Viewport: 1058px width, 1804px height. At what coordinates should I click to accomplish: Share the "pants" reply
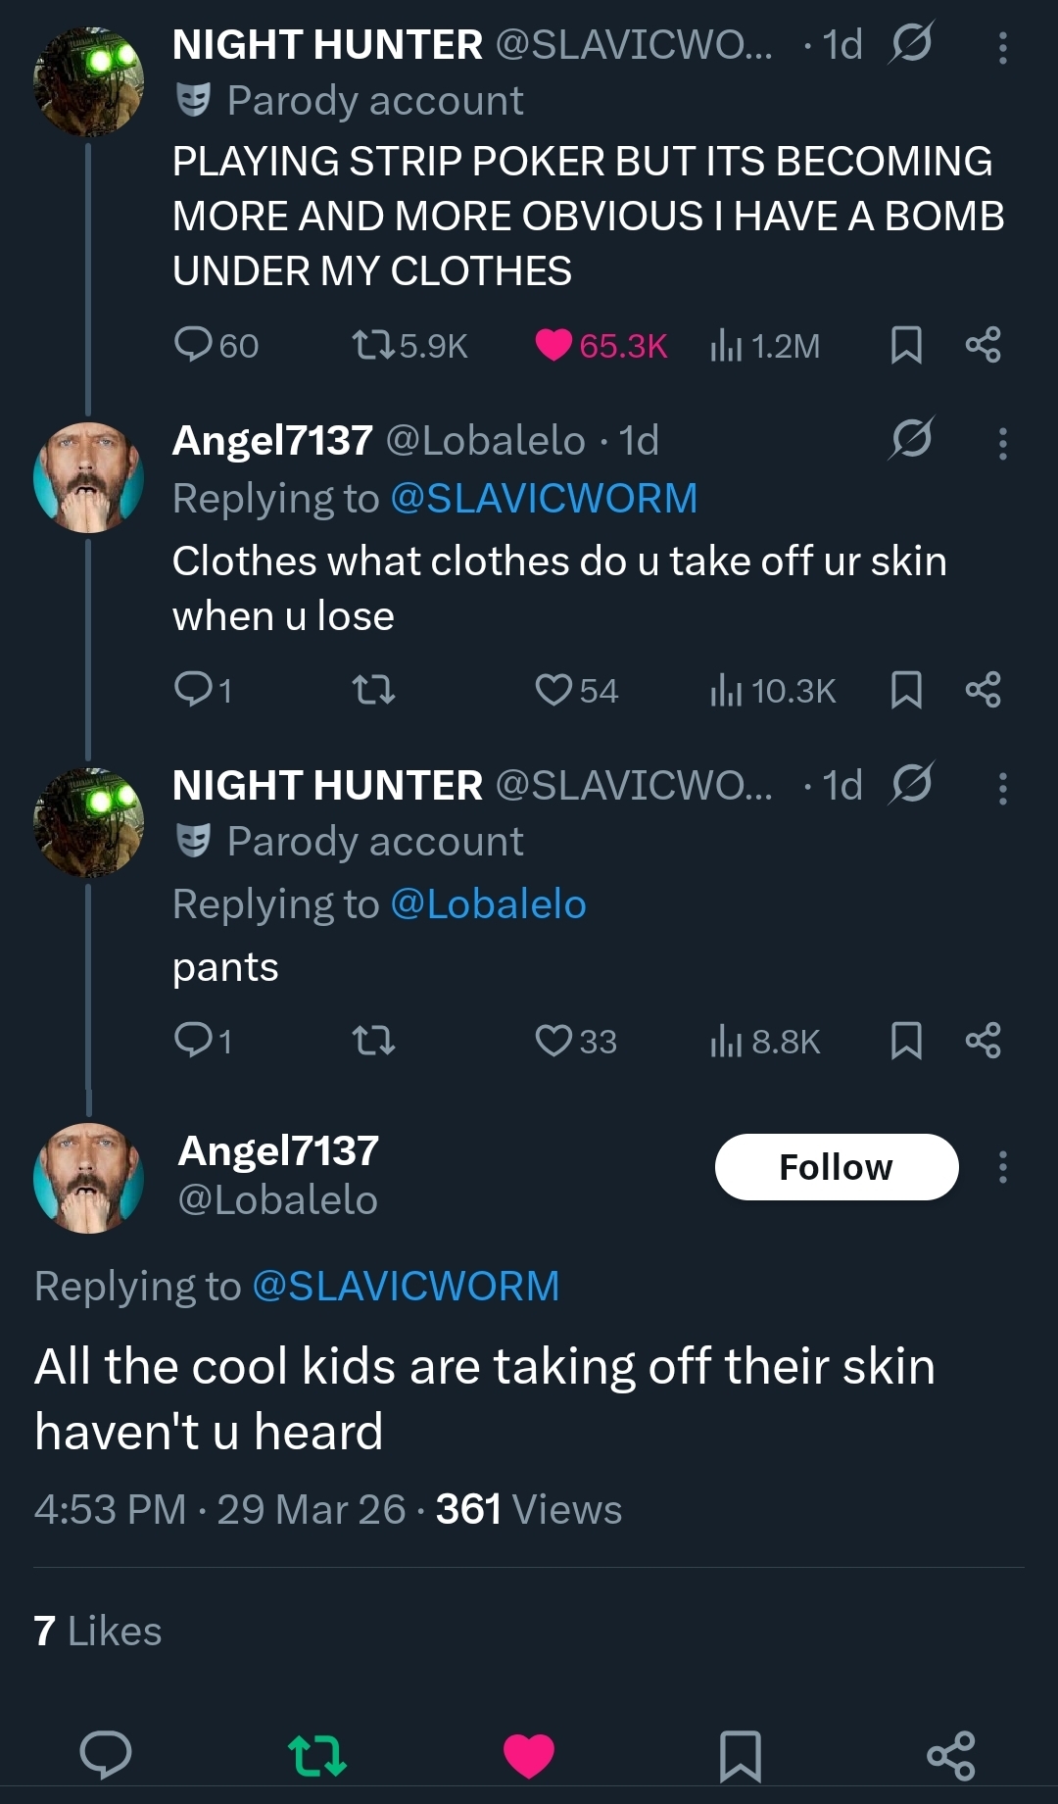click(983, 1040)
